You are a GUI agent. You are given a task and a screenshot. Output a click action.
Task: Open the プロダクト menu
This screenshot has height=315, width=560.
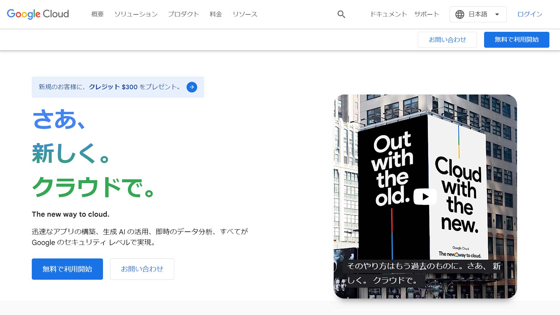(184, 14)
